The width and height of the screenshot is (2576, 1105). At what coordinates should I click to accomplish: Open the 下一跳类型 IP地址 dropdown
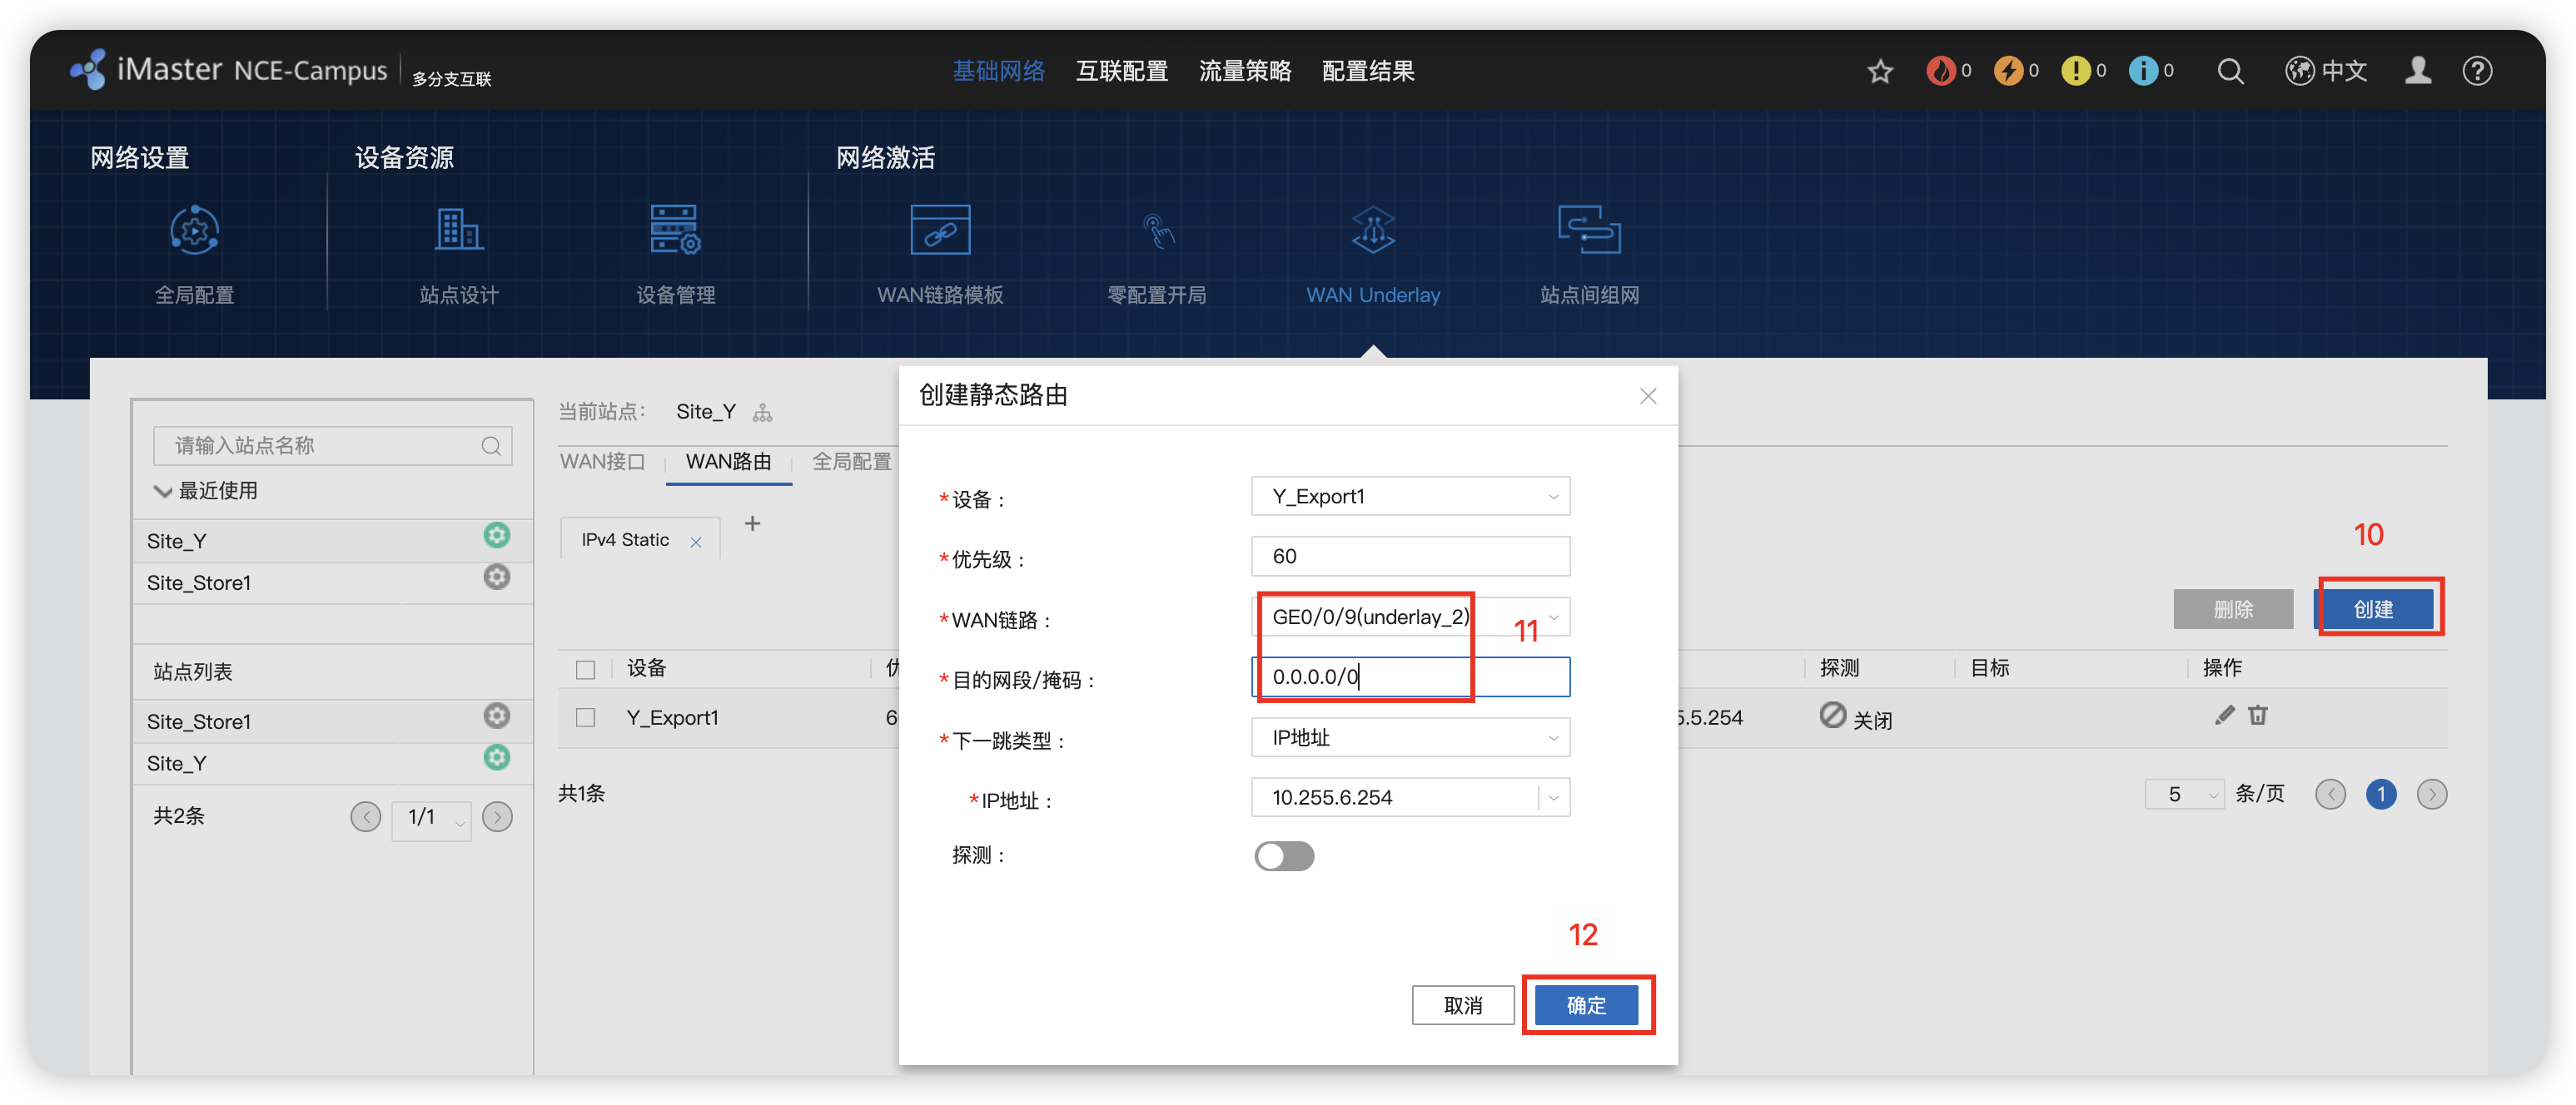[1410, 737]
